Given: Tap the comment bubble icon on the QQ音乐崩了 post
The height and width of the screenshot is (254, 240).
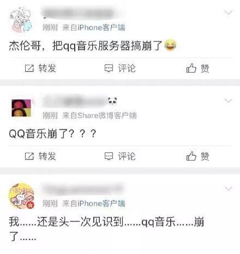Looking at the screenshot, I should pos(109,156).
